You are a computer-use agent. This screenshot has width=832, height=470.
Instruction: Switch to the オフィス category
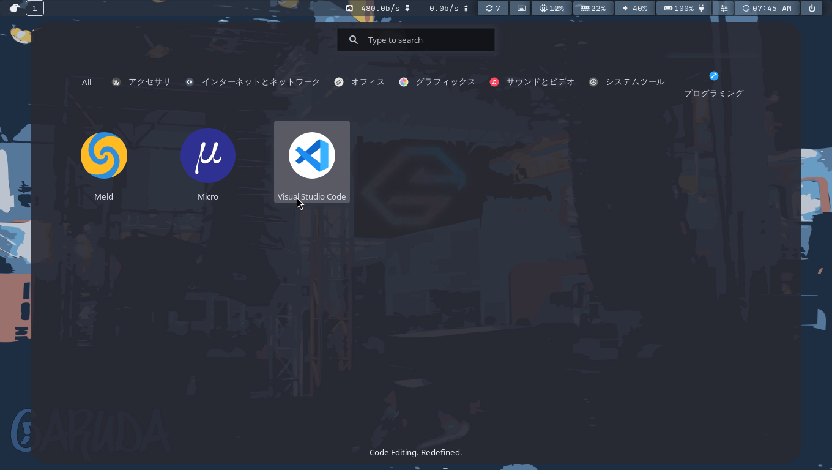coord(360,82)
